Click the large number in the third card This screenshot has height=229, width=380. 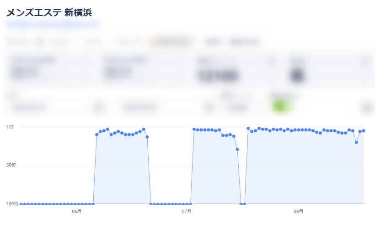[218, 75]
